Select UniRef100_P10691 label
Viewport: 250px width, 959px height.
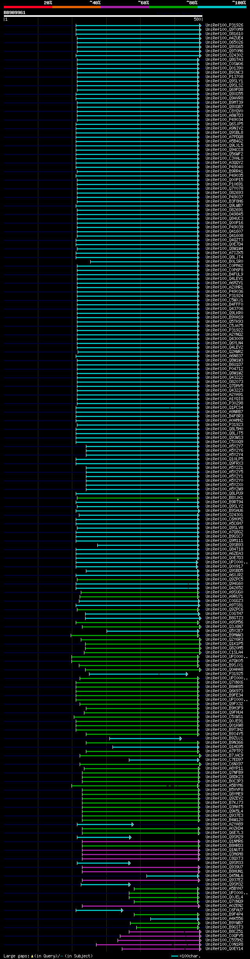(224, 184)
